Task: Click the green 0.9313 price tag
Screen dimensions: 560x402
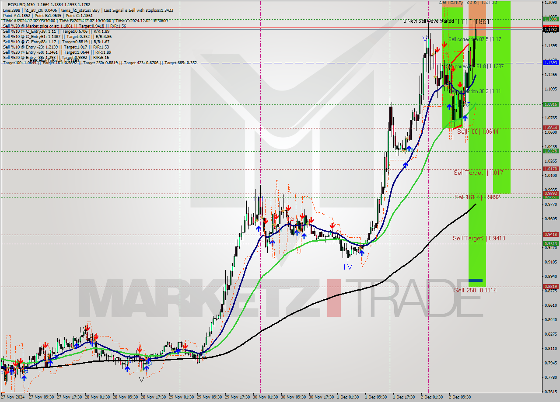Action: [x=550, y=243]
